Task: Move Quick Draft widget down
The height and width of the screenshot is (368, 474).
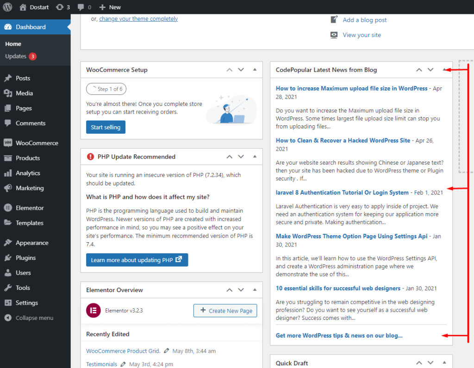Action: click(430, 363)
